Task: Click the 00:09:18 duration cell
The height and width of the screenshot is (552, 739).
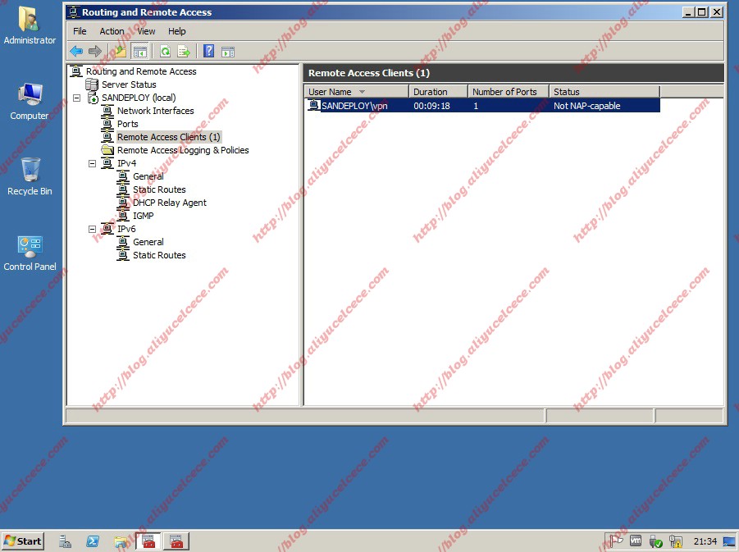Action: (431, 106)
